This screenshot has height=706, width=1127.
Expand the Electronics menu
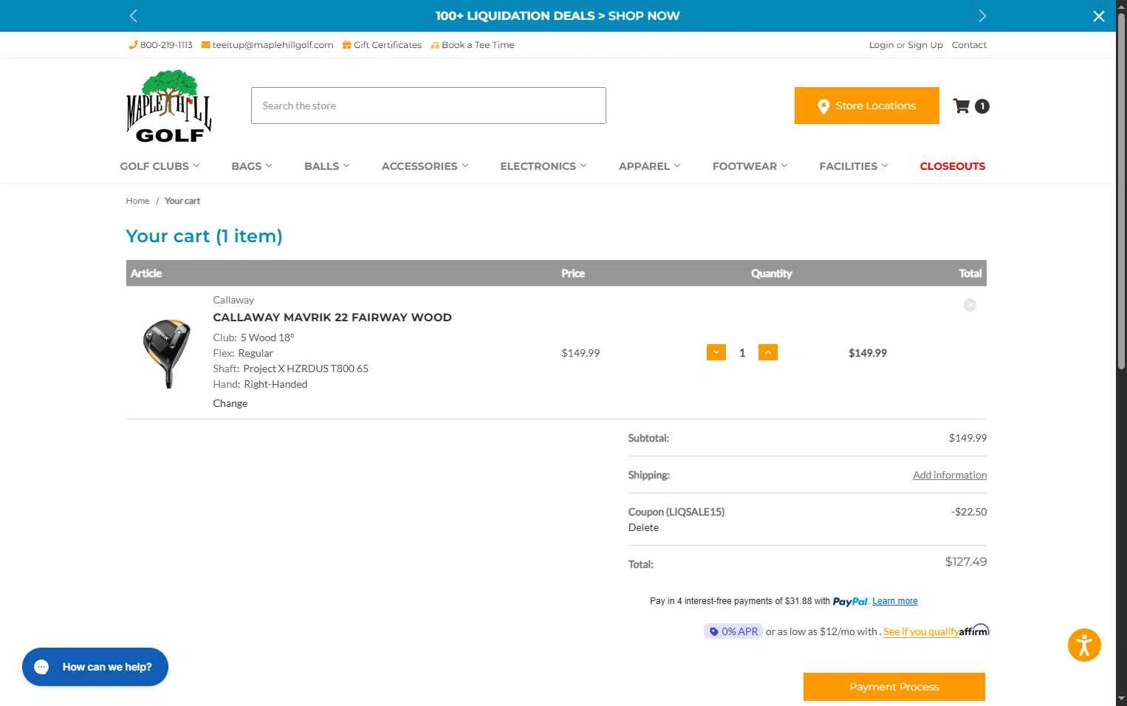(543, 166)
